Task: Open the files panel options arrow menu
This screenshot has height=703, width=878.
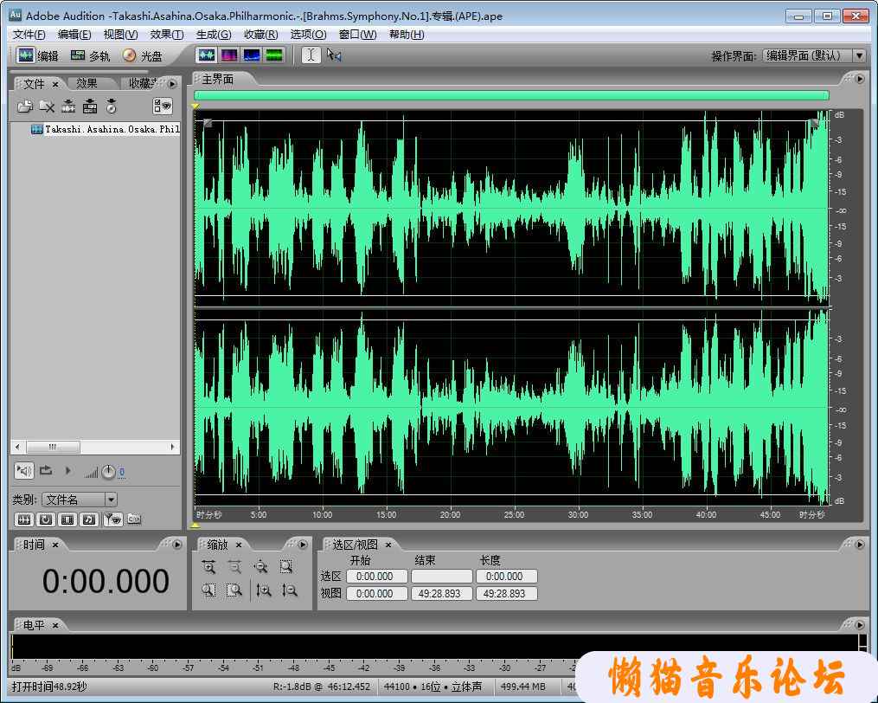Action: [x=172, y=83]
